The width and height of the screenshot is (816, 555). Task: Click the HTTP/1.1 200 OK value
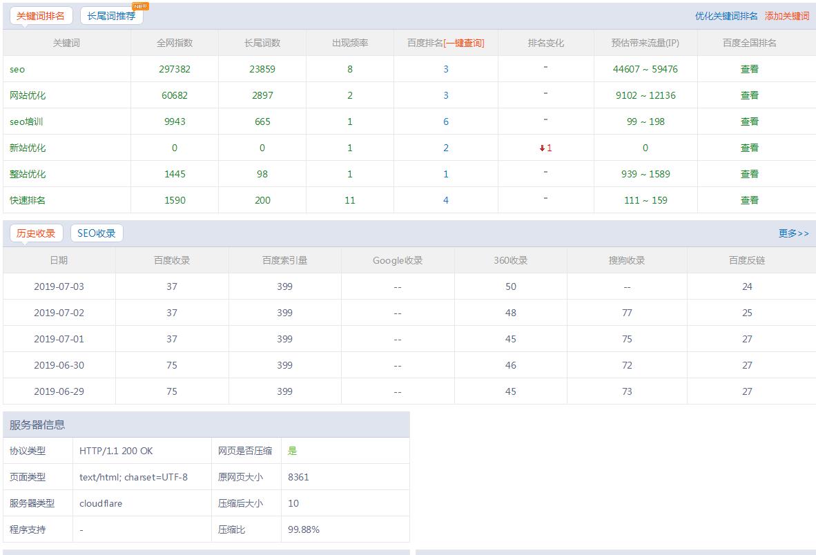point(116,451)
